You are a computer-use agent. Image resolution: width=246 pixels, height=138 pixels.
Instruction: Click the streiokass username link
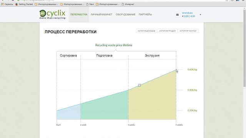[187, 13]
